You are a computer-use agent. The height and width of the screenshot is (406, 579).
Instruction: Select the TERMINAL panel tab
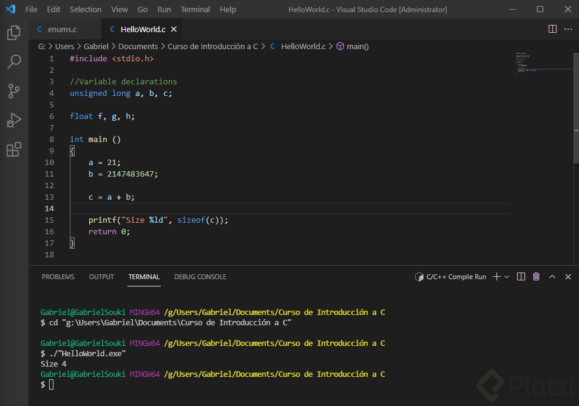[x=144, y=277]
